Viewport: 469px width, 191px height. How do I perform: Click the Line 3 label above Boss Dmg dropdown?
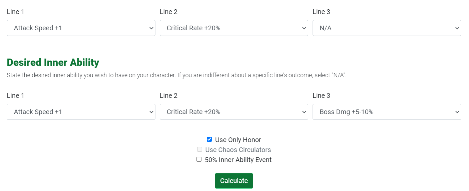pyautogui.click(x=321, y=95)
